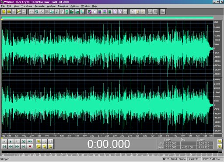Screen dimensions: 224x162
Task: Open the Help menu
Action: tap(94, 6)
